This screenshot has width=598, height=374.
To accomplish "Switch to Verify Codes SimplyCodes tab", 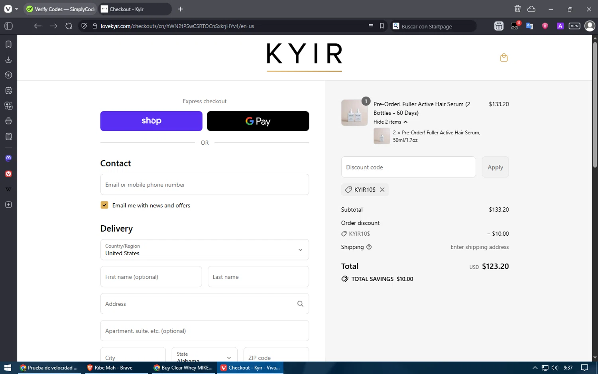I will click(x=61, y=9).
